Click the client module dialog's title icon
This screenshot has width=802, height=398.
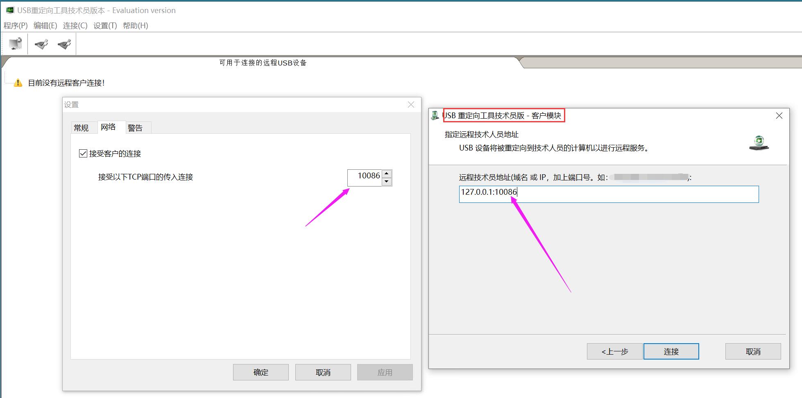coord(435,116)
